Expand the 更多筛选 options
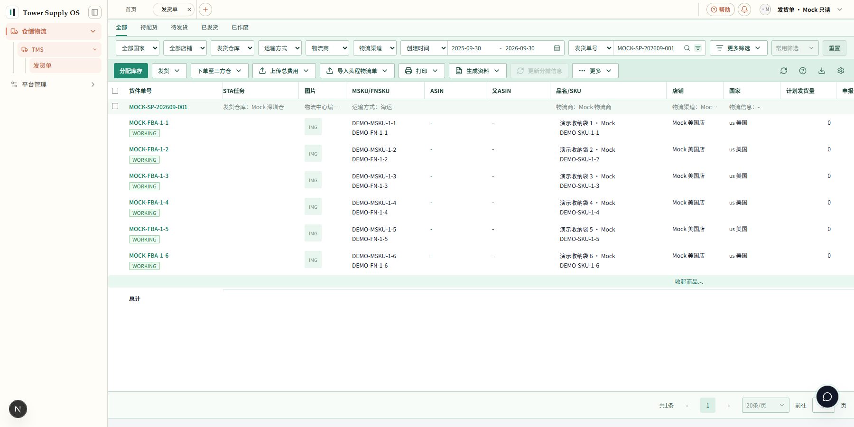Image resolution: width=854 pixels, height=427 pixels. [x=739, y=48]
